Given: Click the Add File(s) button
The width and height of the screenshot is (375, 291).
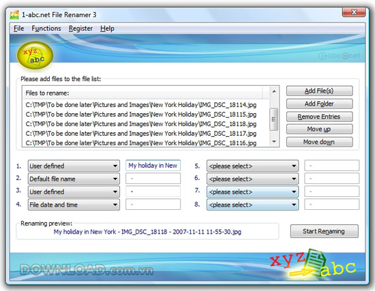Looking at the screenshot, I should click(319, 91).
